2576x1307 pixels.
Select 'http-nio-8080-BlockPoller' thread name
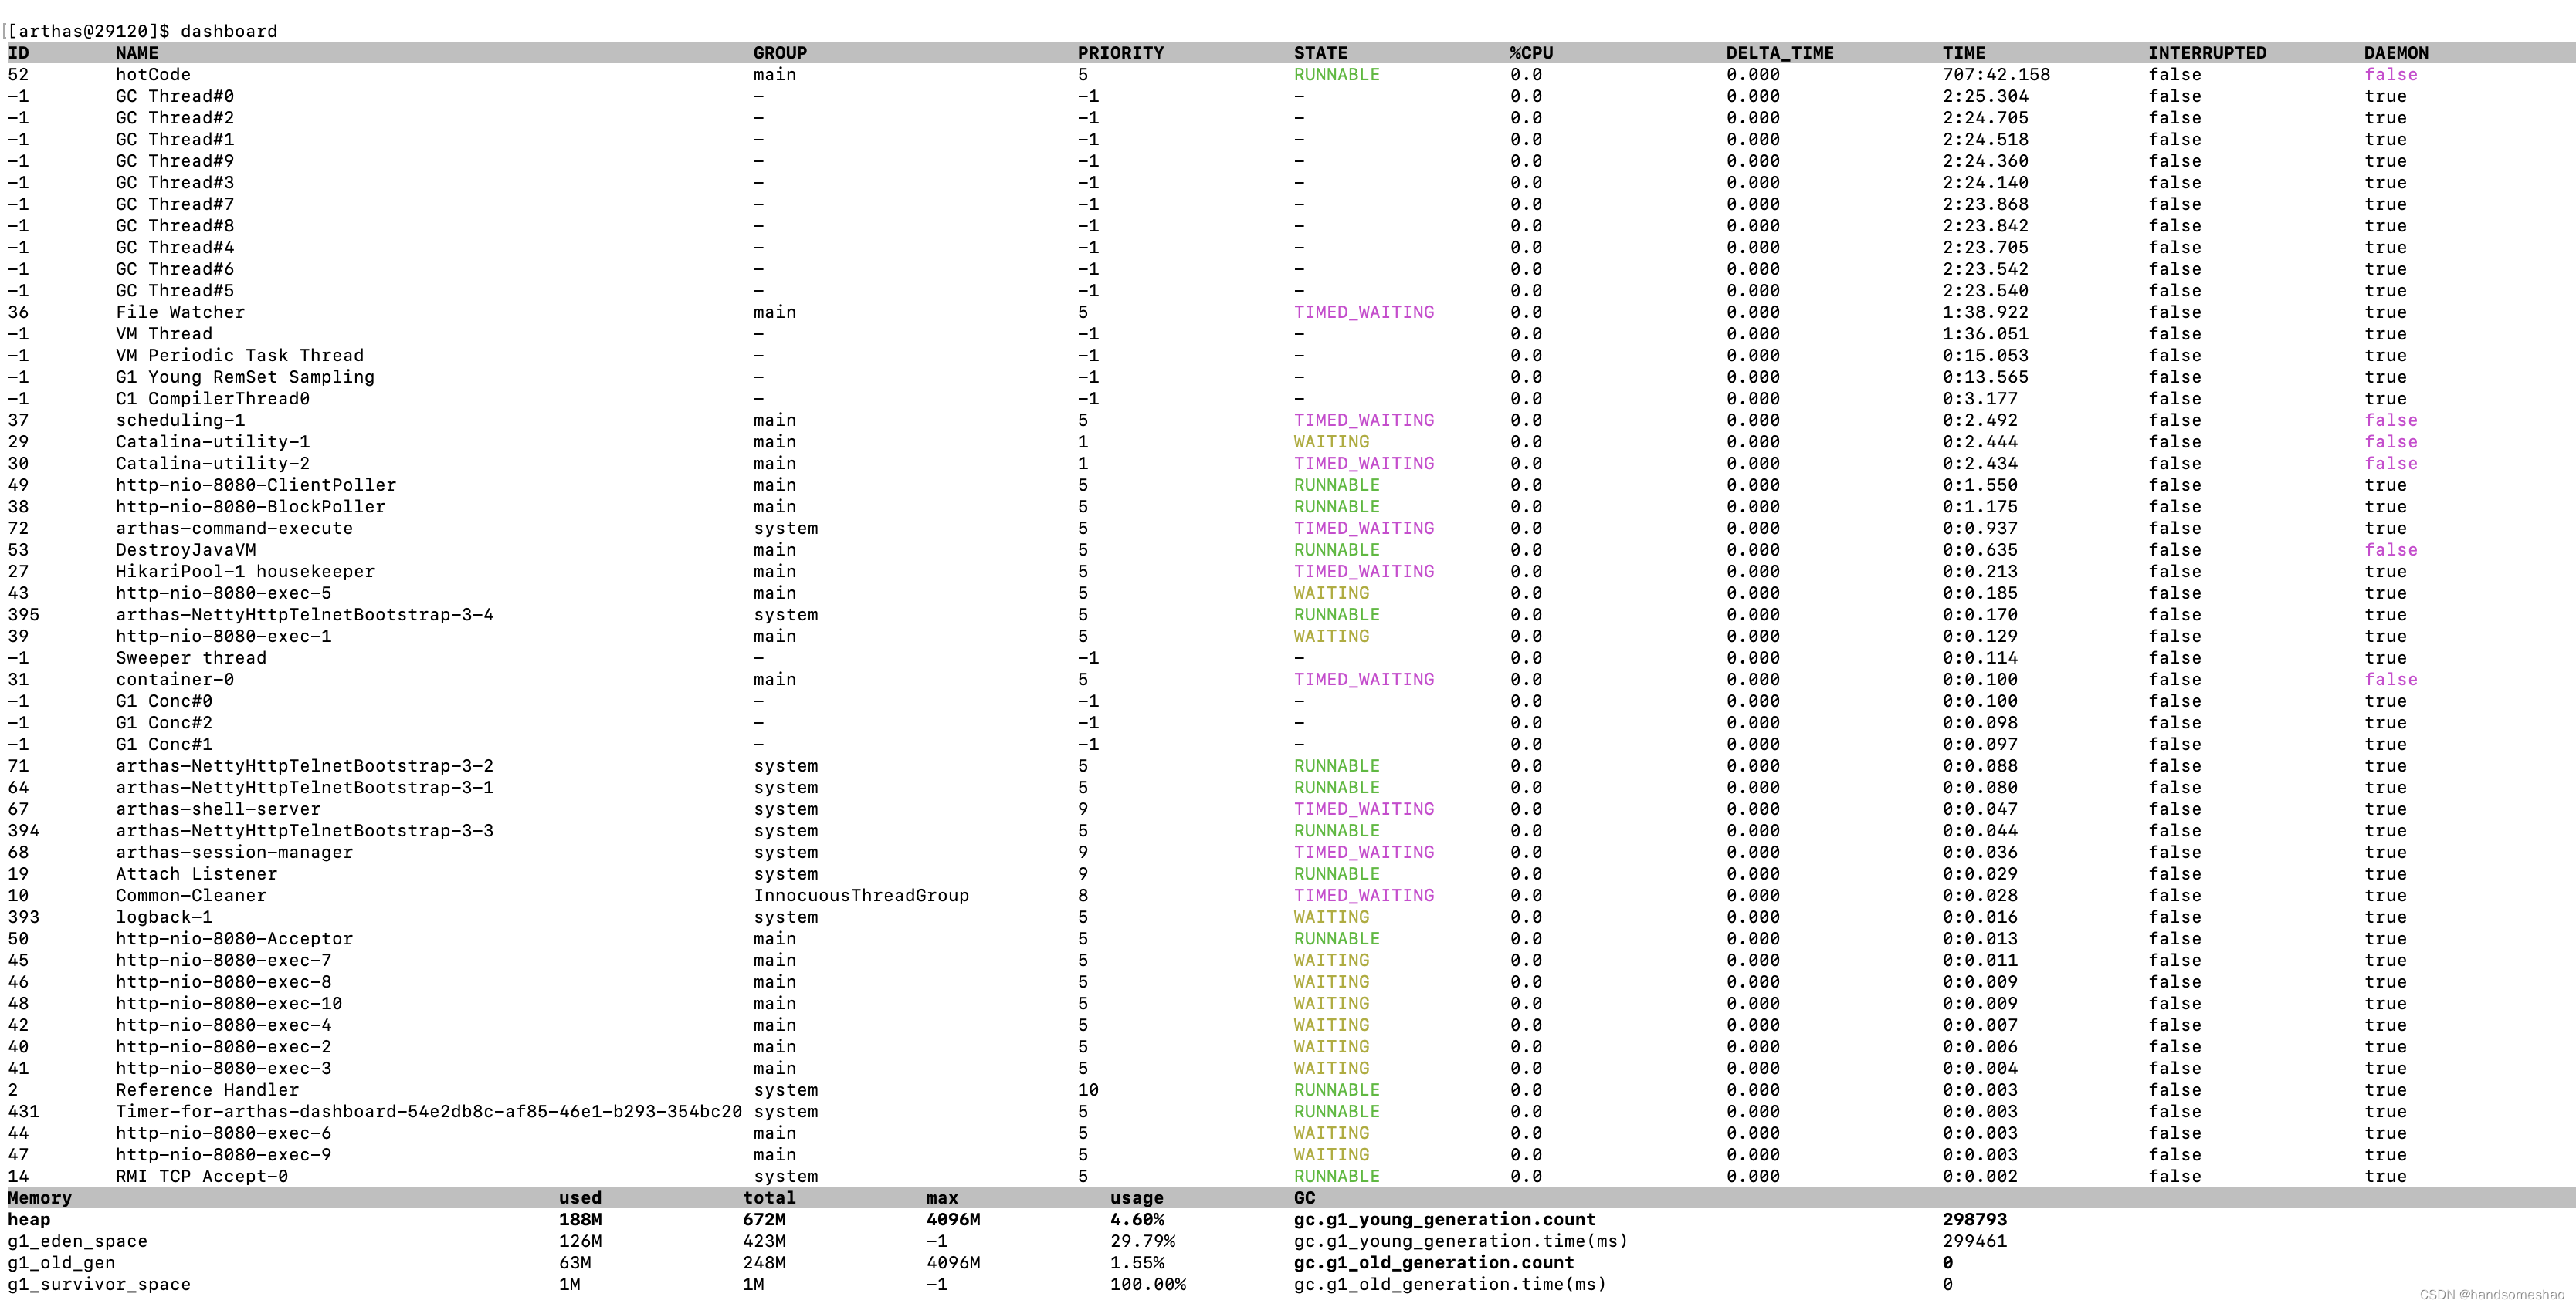click(x=251, y=507)
